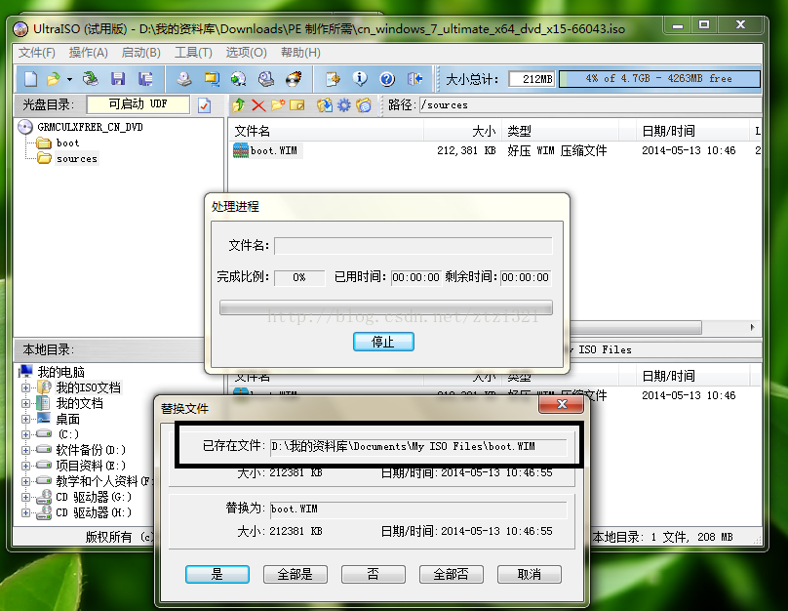Open the 选项(O) menu

point(246,53)
